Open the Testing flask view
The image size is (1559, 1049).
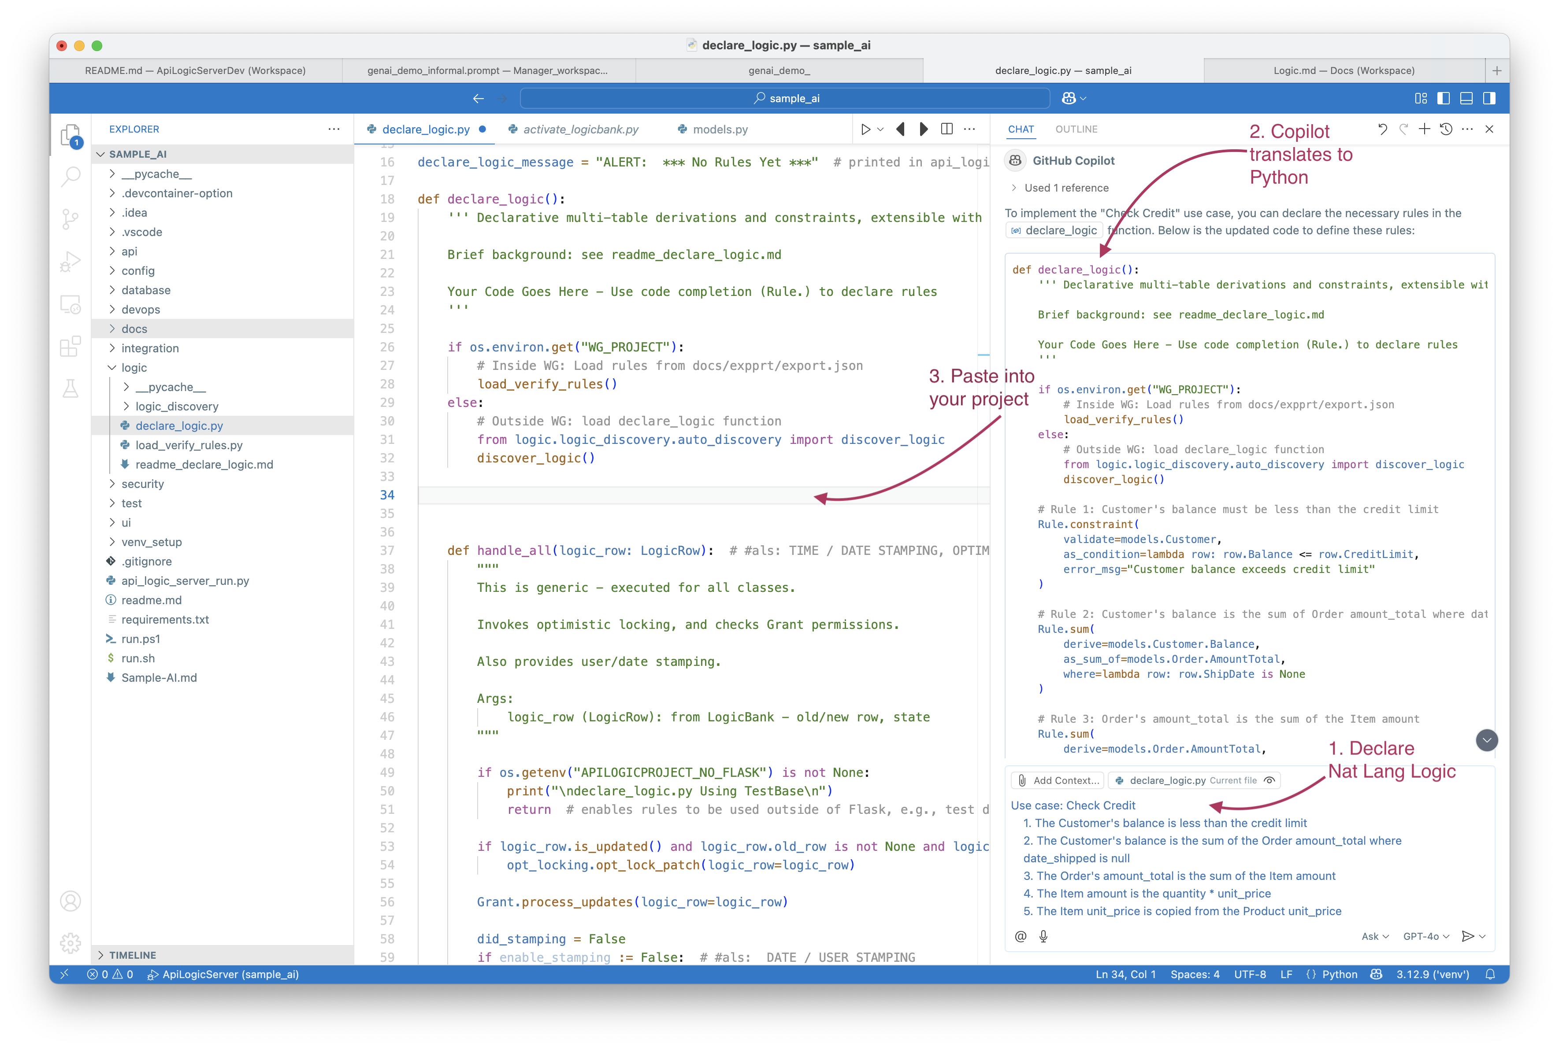pos(71,388)
